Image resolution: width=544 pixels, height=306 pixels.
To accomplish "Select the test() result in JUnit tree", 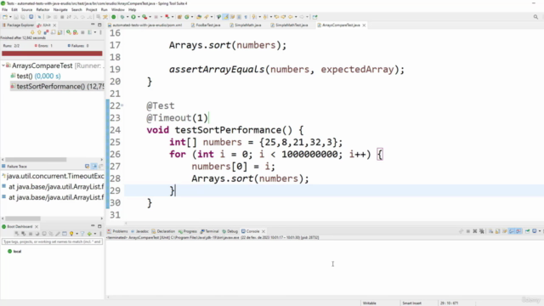I will pos(36,76).
